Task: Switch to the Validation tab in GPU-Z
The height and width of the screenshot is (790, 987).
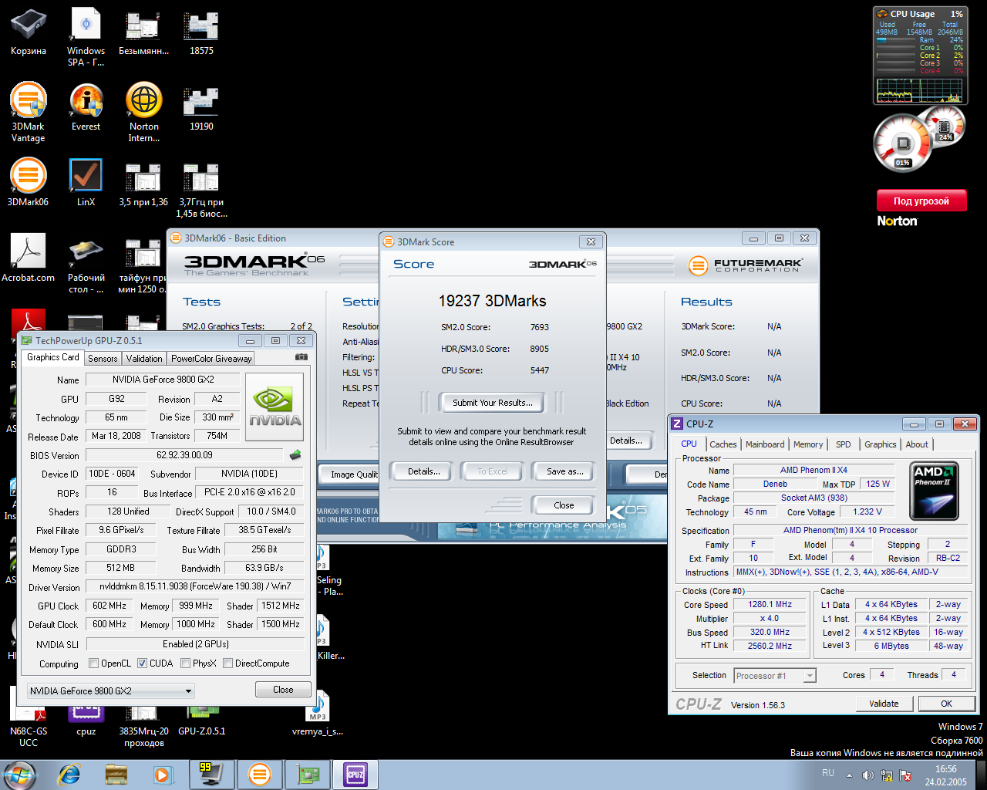Action: click(144, 359)
